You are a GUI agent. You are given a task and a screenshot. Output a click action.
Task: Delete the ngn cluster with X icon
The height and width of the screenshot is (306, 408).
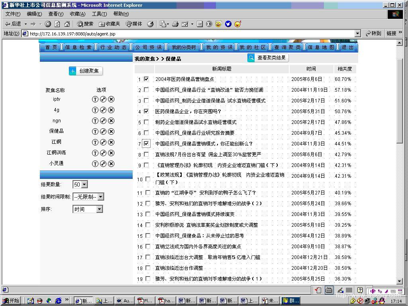tap(111, 121)
